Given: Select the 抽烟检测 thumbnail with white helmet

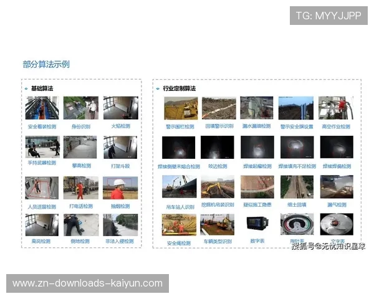Looking at the screenshot, I should pyautogui.click(x=120, y=188).
